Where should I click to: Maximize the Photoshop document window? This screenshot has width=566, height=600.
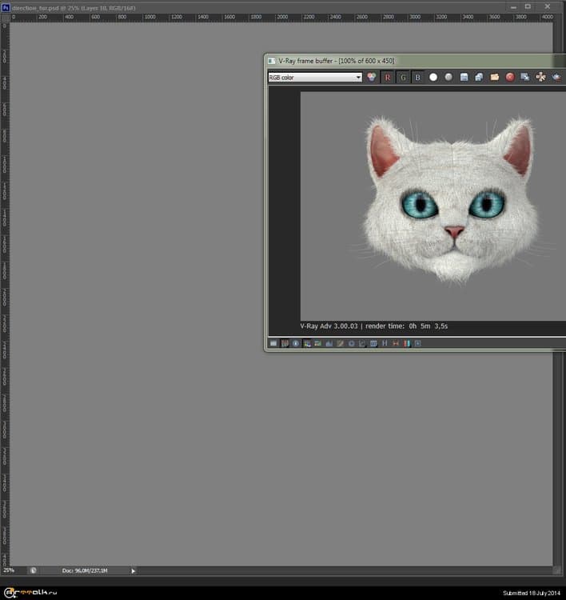[x=528, y=6]
